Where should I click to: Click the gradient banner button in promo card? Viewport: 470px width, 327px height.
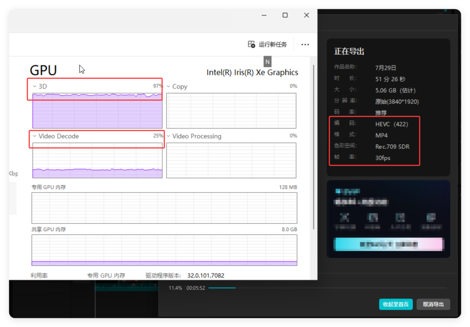tap(389, 244)
